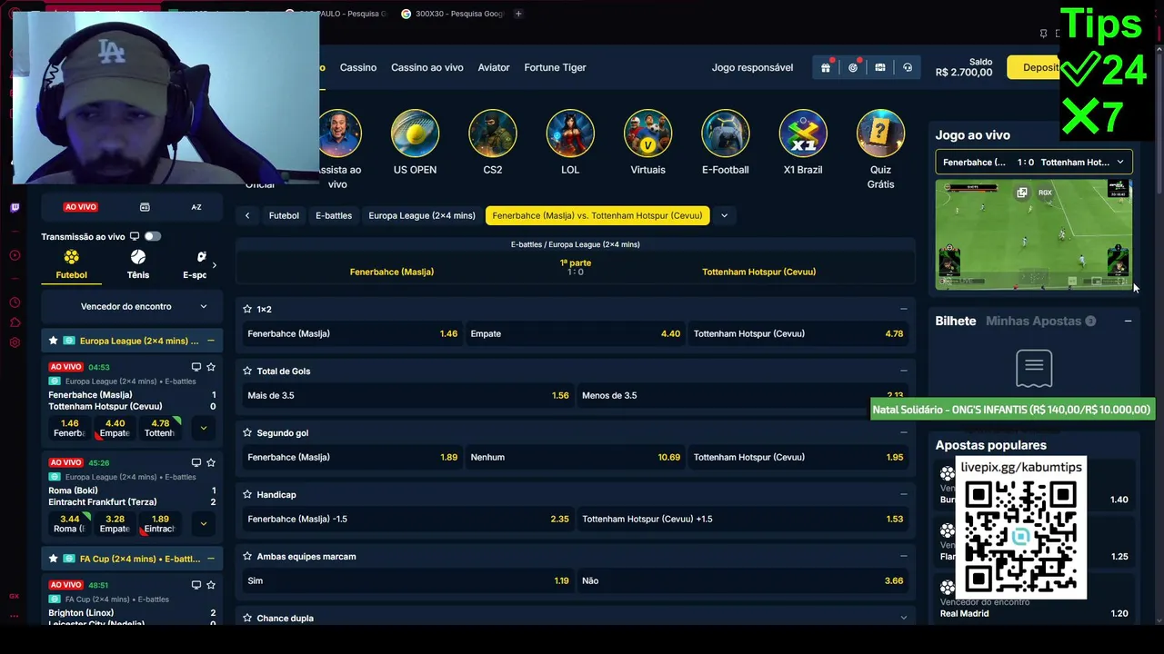Open a new browser tab with plus button
Screen dimensions: 1164x654
[x=518, y=14]
